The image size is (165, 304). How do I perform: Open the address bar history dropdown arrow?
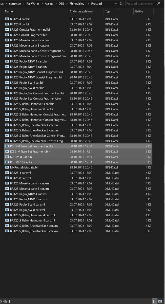[116, 4]
